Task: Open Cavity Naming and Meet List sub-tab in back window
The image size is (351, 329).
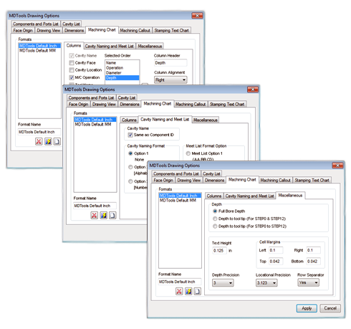Action: (x=110, y=46)
